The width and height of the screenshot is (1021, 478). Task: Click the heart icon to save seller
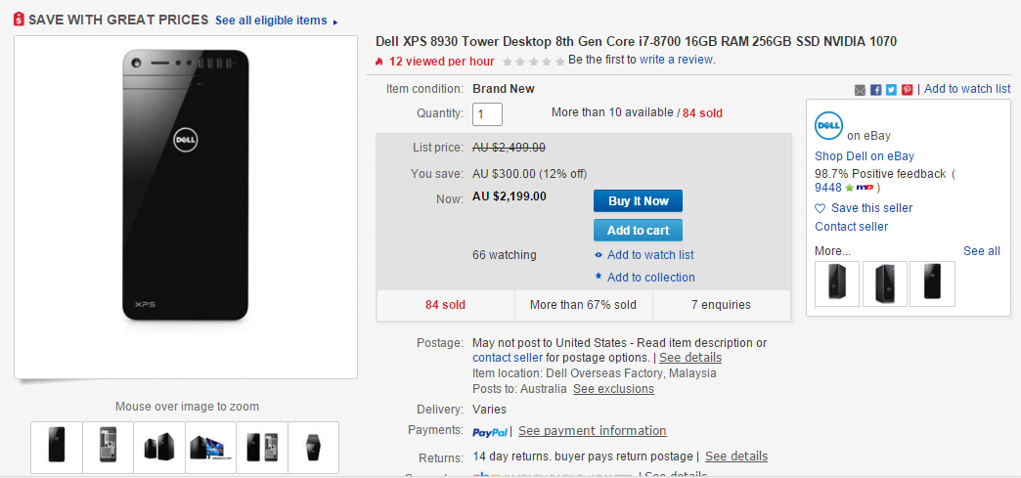821,208
